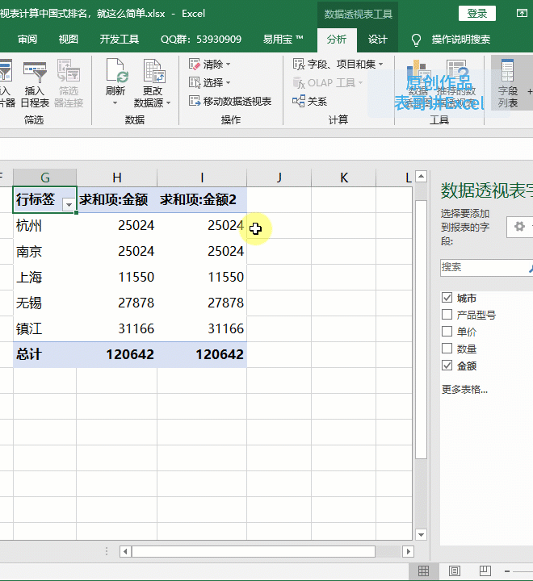
Task: Expand the 选择 dropdown arrow
Action: [228, 82]
